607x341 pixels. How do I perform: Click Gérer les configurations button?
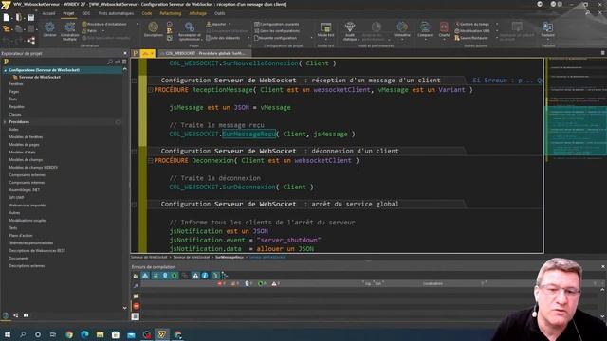(277, 31)
